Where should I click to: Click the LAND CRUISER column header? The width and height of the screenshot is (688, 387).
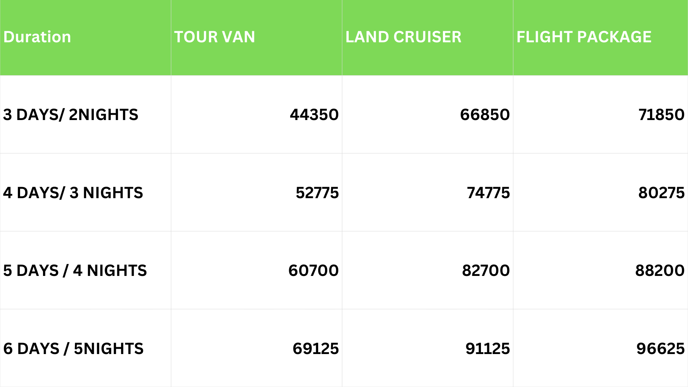403,37
